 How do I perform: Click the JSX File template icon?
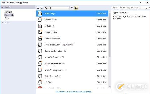point(40,82)
